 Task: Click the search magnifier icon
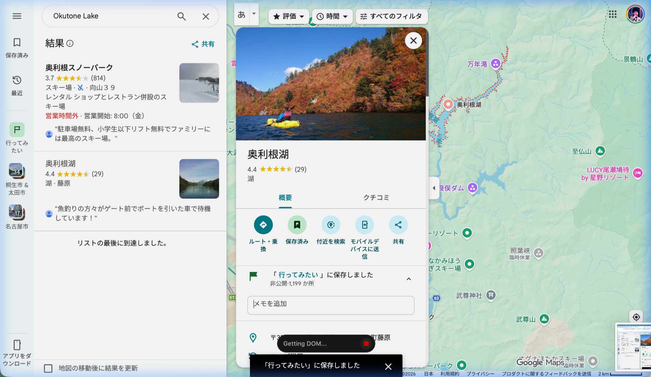coord(182,16)
